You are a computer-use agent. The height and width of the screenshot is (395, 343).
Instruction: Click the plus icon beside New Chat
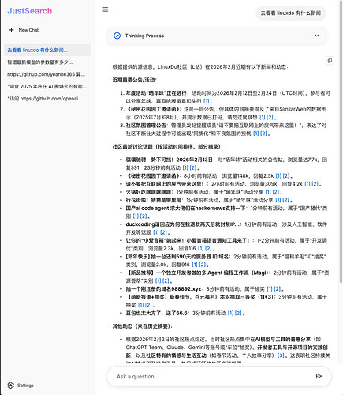click(x=11, y=30)
